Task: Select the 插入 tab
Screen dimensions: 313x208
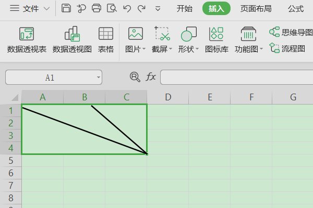Action: [x=216, y=8]
